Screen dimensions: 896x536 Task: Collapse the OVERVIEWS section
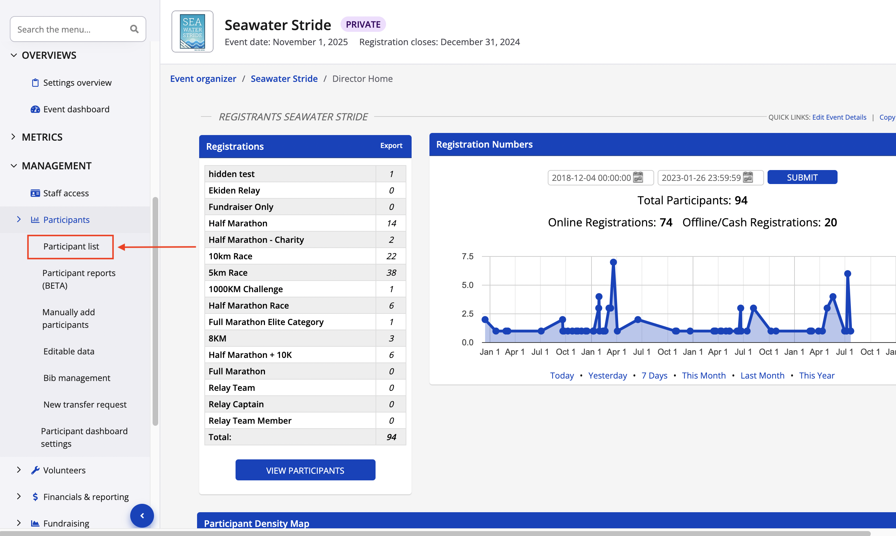tap(14, 55)
